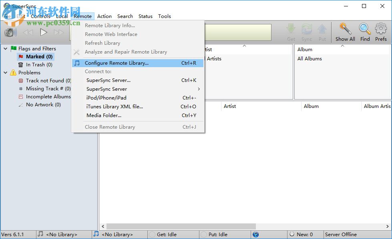Image resolution: width=392 pixels, height=239 pixels.
Task: Click Server Offline status text
Action: click(341, 235)
